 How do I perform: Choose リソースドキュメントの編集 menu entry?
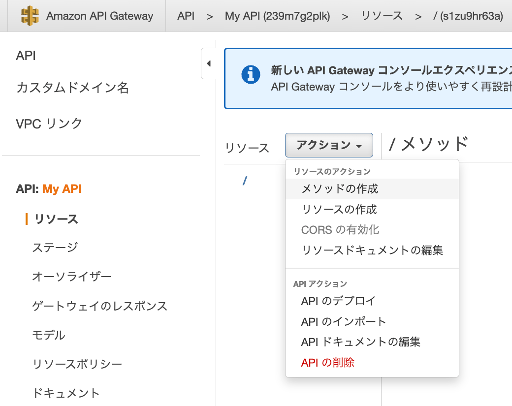click(x=372, y=250)
